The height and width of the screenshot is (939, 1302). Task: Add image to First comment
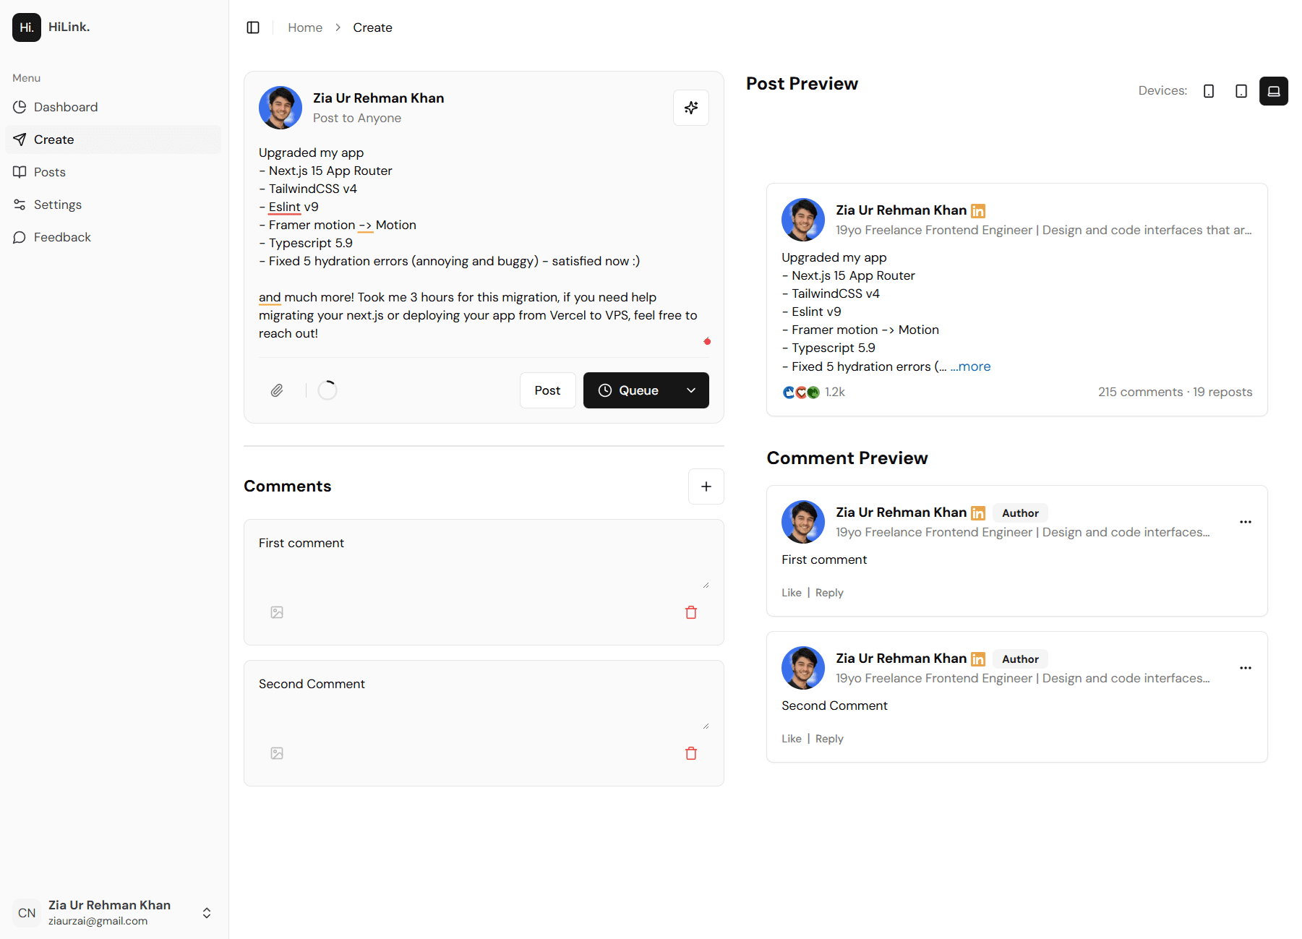[x=277, y=612]
